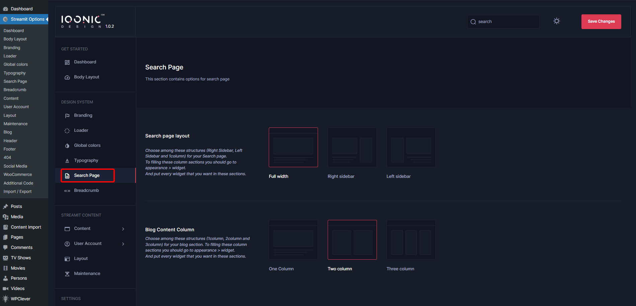This screenshot has height=306, width=636.
Task: Open Body Layout in WordPress submenu
Action: [x=15, y=39]
